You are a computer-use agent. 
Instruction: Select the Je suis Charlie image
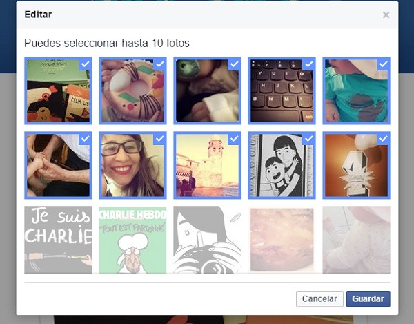pyautogui.click(x=58, y=240)
